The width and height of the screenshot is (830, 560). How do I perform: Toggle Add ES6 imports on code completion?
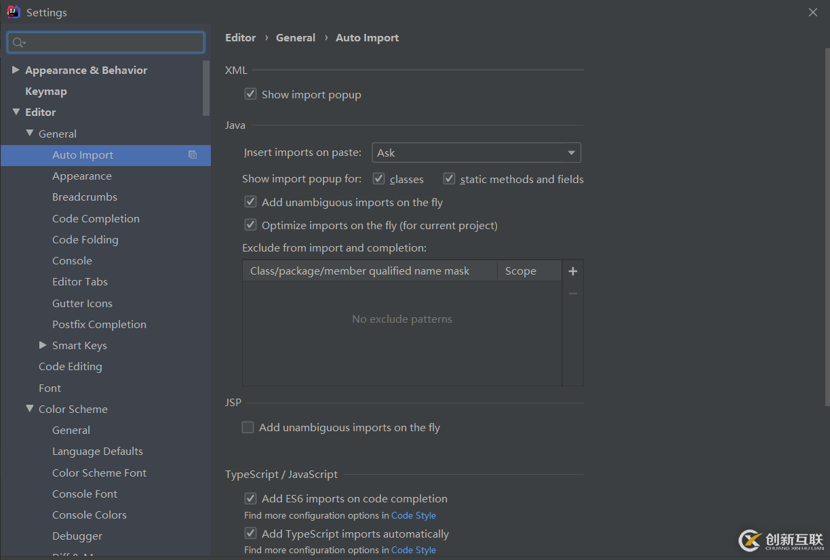click(250, 498)
